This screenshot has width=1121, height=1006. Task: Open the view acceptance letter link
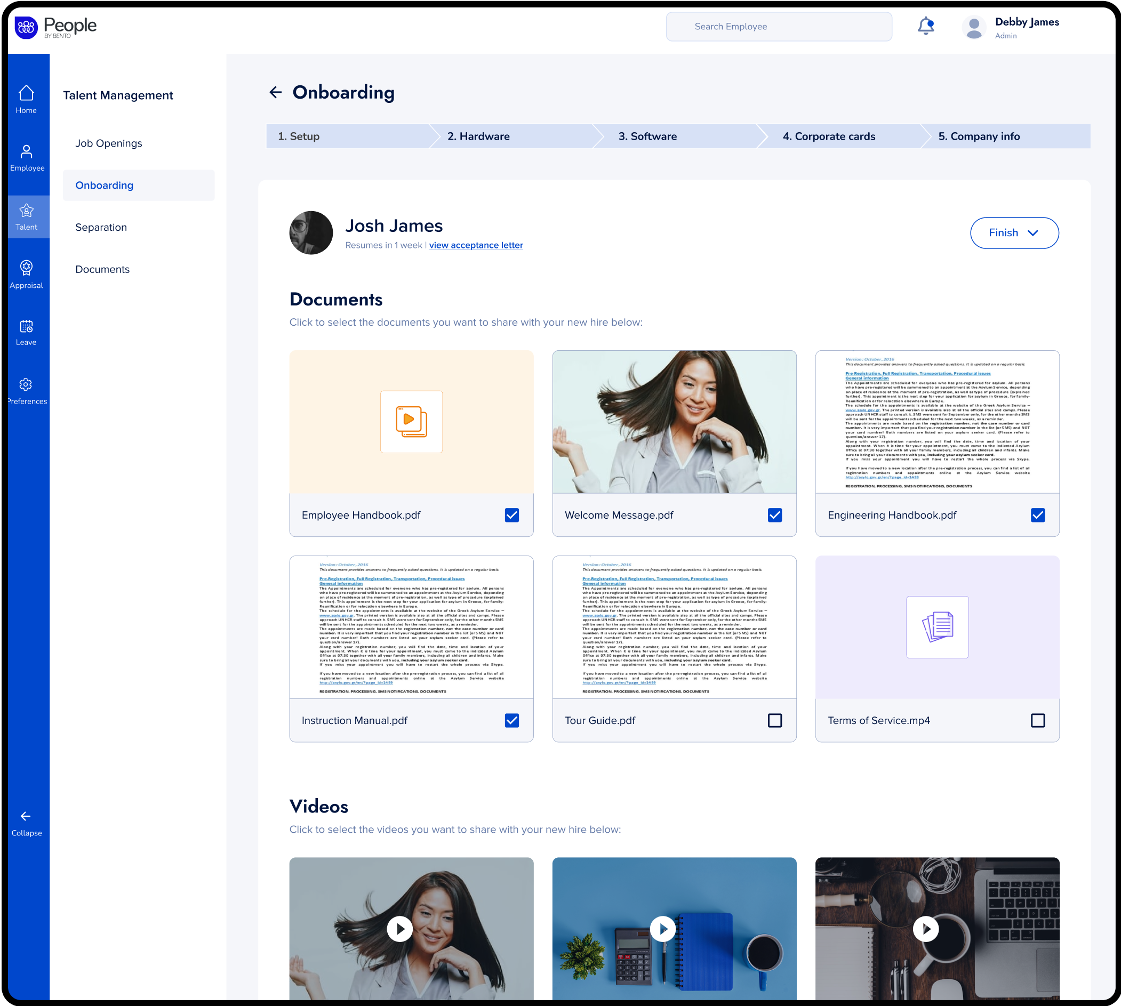tap(476, 245)
